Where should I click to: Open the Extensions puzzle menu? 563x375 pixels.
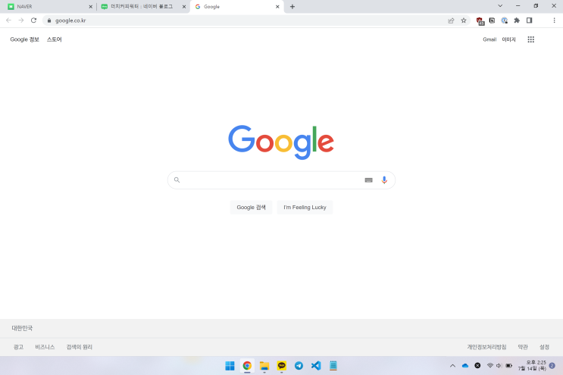[517, 20]
